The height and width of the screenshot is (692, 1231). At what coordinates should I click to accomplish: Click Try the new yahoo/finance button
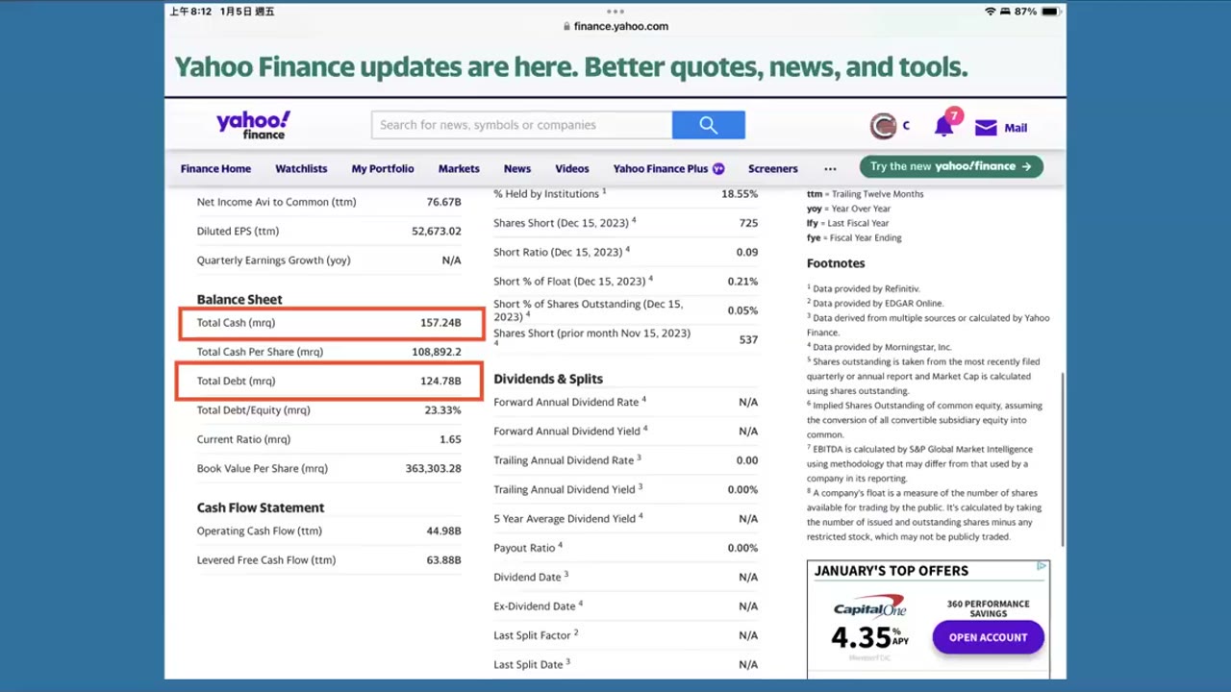pyautogui.click(x=951, y=167)
